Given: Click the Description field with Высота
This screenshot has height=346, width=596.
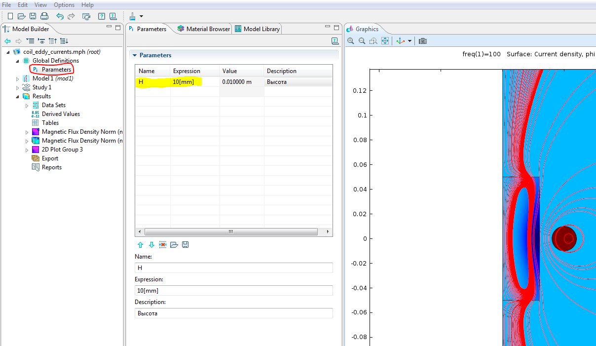Looking at the screenshot, I should (234, 313).
